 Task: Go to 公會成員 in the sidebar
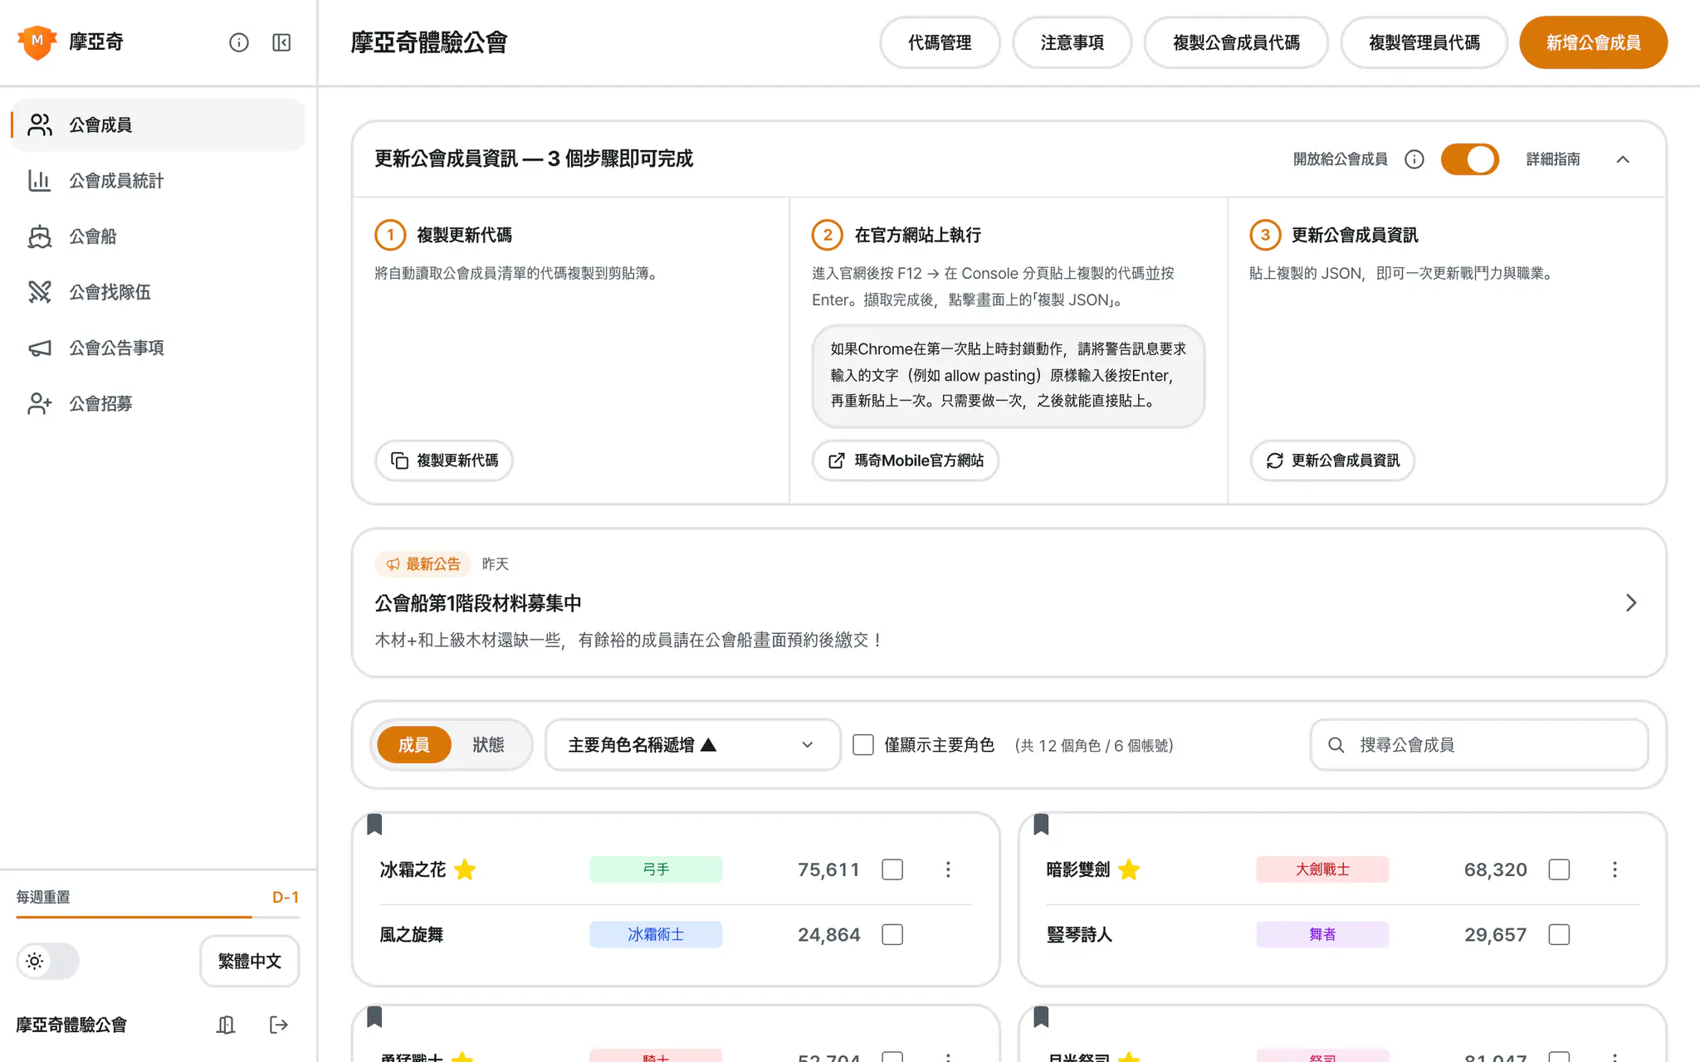(158, 124)
